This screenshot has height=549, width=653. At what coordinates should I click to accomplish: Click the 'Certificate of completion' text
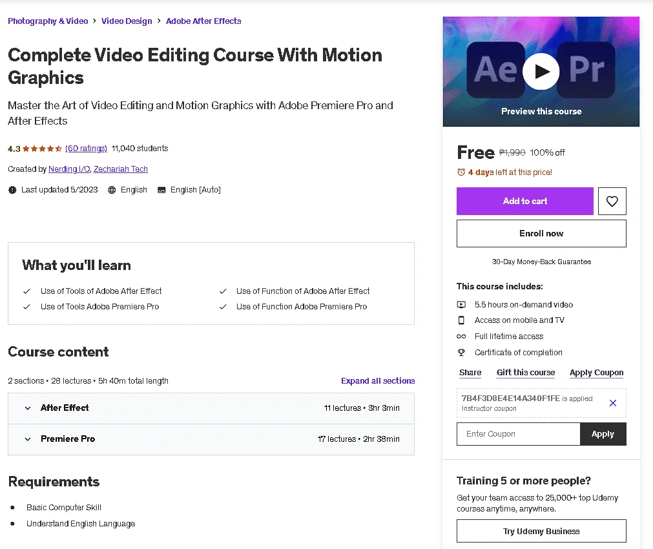518,353
